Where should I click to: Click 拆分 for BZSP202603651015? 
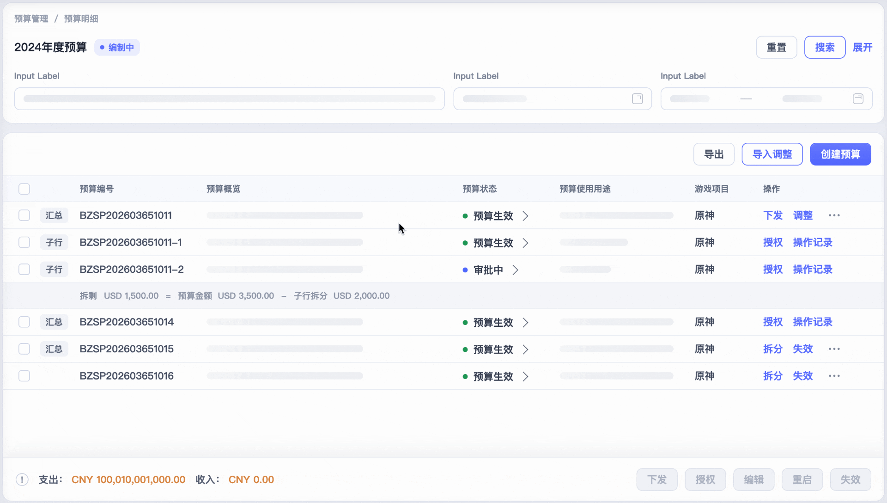[x=773, y=349]
